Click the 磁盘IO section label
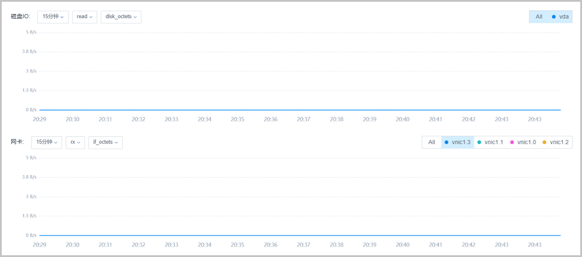The height and width of the screenshot is (257, 582). pos(20,17)
